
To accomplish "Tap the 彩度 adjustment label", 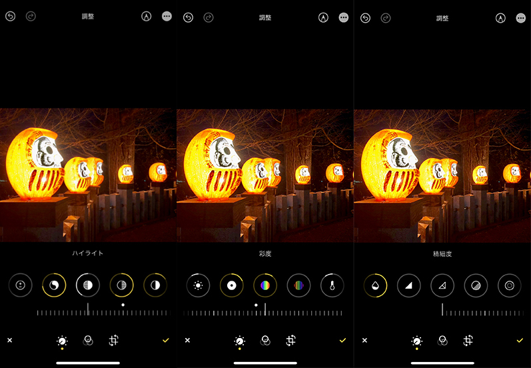I will pyautogui.click(x=265, y=253).
